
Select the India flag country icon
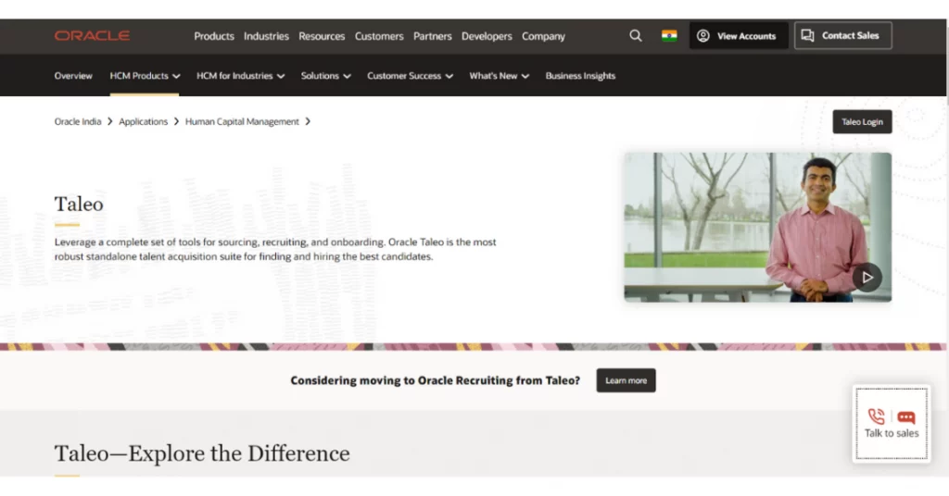coord(669,36)
